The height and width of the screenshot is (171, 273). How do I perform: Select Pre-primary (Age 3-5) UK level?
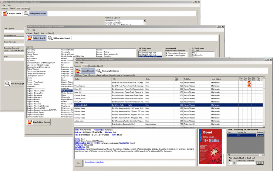coord(147,53)
